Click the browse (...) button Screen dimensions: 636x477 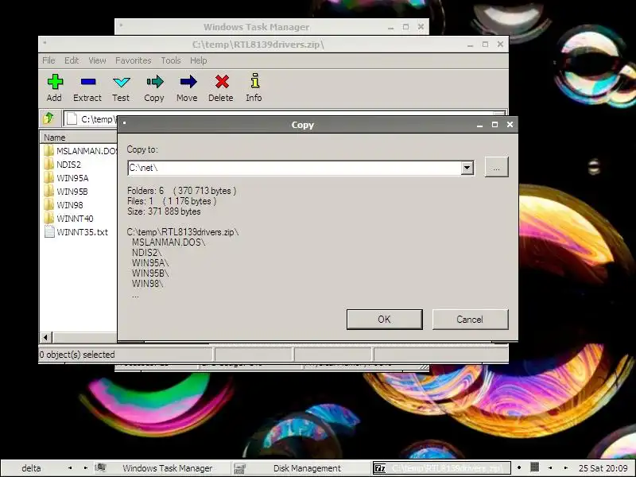[x=496, y=167]
